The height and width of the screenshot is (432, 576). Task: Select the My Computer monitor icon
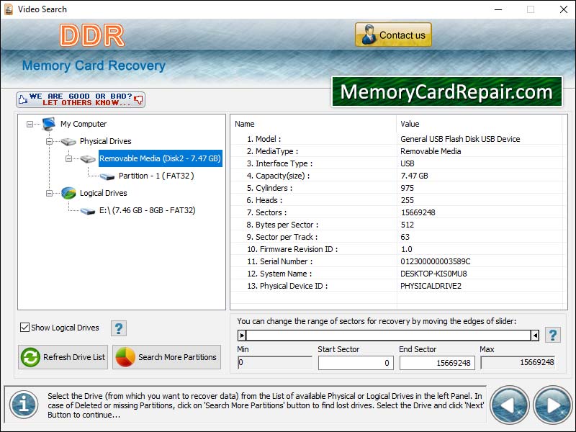pyautogui.click(x=49, y=124)
